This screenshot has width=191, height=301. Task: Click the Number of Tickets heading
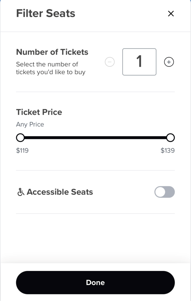52,52
